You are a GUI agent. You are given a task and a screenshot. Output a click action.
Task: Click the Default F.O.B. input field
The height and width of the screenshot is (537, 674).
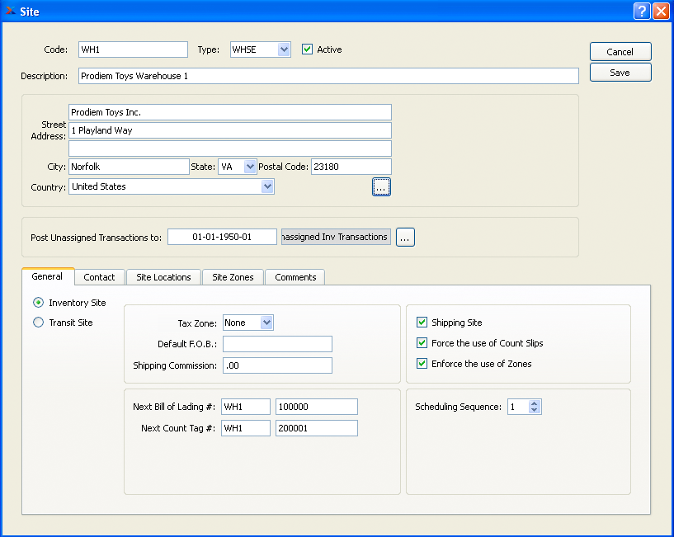(277, 344)
